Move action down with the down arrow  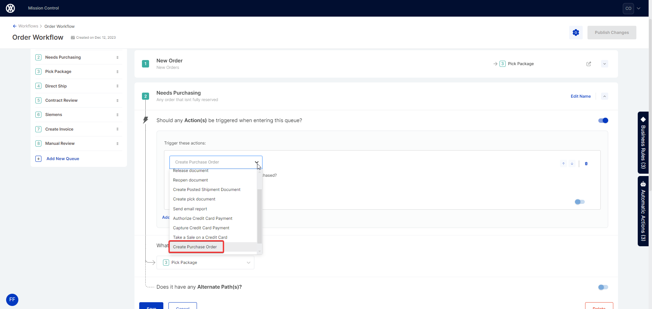[x=572, y=164]
